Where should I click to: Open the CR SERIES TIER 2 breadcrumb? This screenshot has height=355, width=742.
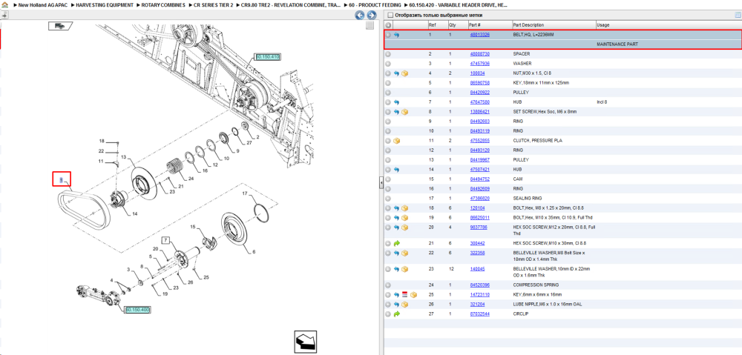213,4
